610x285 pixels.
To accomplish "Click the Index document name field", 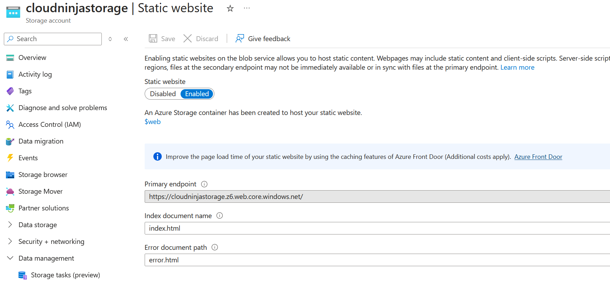I will click(377, 228).
